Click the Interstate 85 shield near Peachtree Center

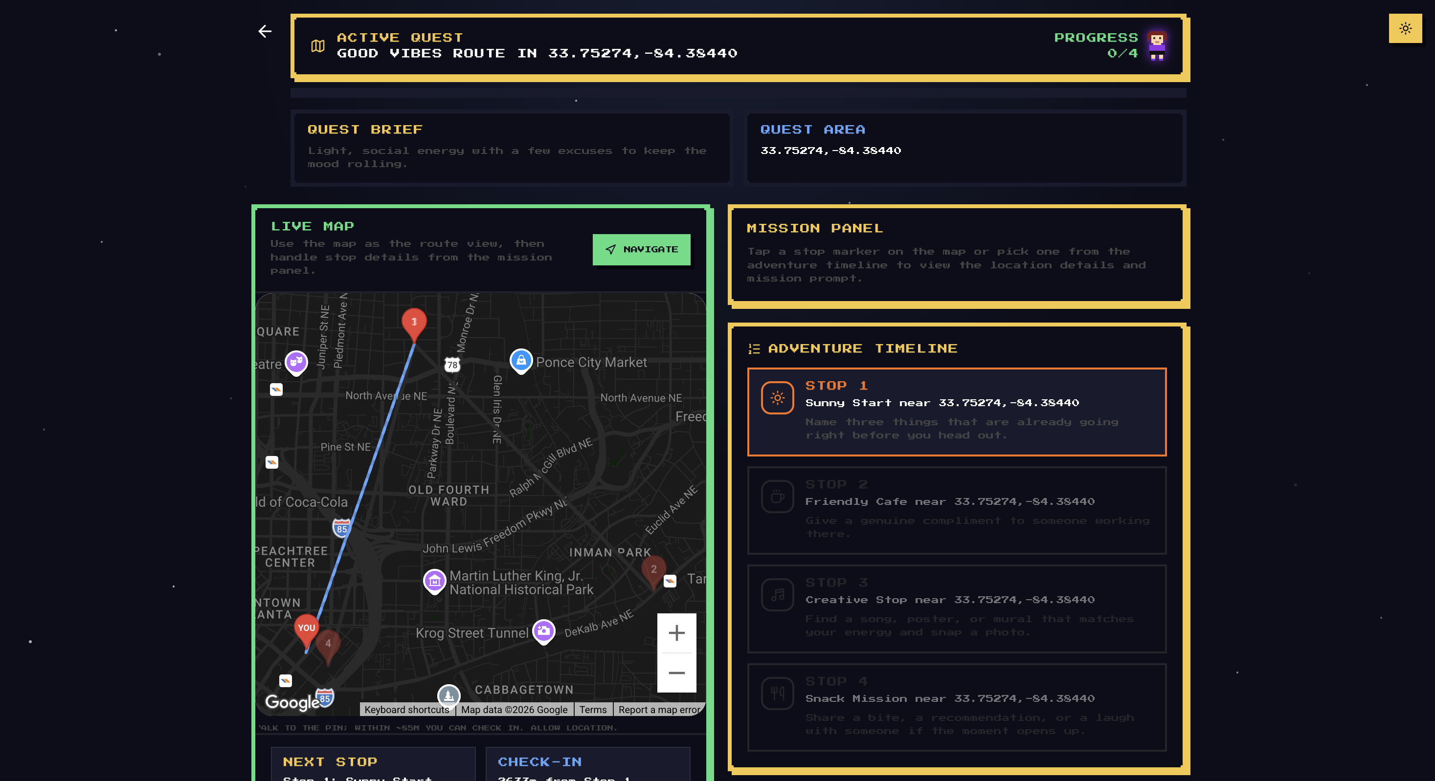pyautogui.click(x=341, y=528)
